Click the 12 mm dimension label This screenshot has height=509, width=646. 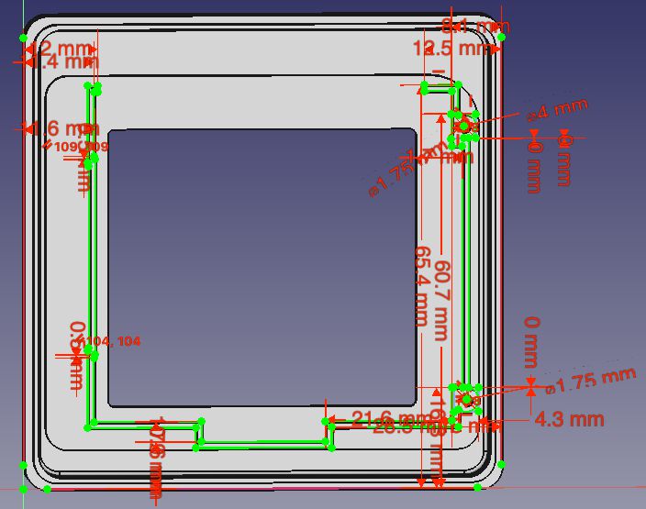61,49
